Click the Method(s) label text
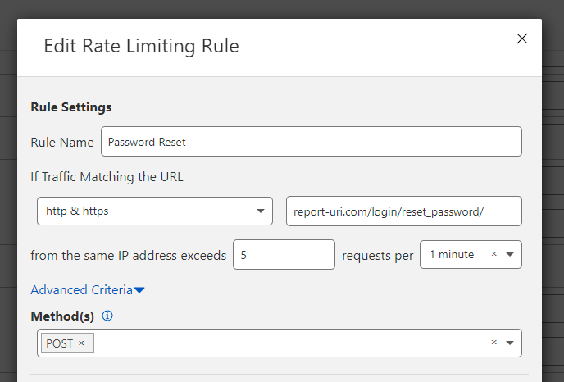The height and width of the screenshot is (382, 564). pyautogui.click(x=62, y=316)
